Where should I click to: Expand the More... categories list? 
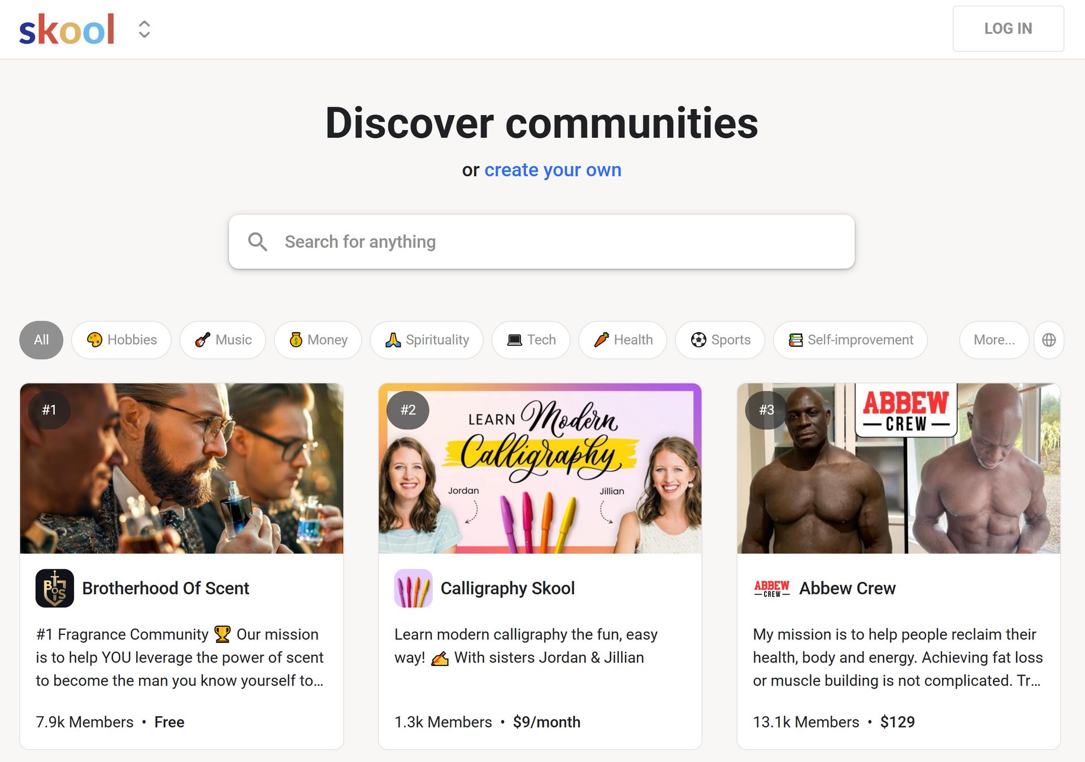coord(994,340)
